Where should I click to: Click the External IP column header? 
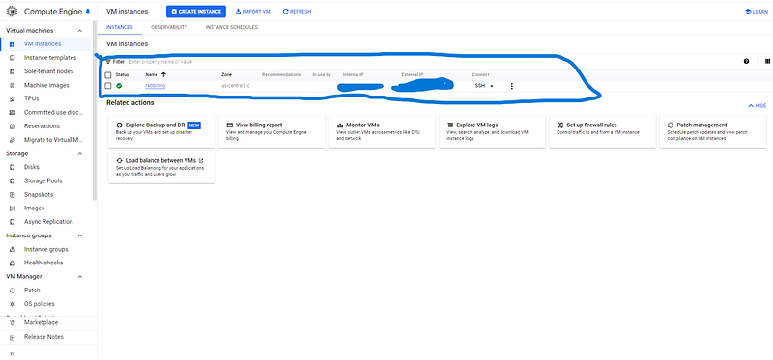(x=413, y=75)
